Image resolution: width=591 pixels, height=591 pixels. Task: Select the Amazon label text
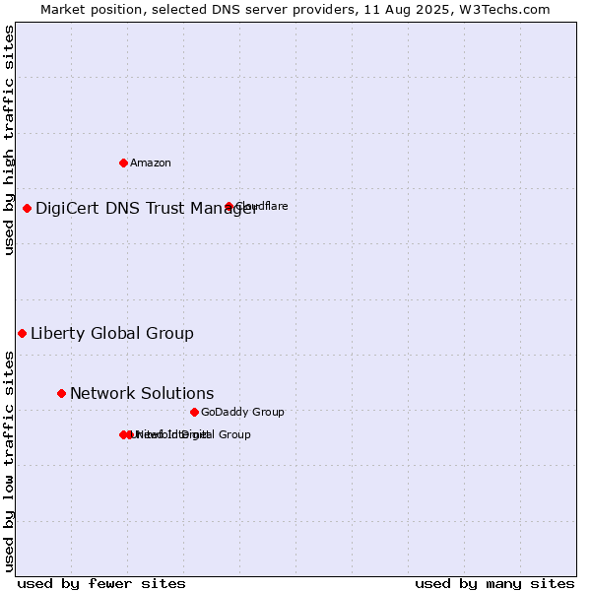point(151,164)
